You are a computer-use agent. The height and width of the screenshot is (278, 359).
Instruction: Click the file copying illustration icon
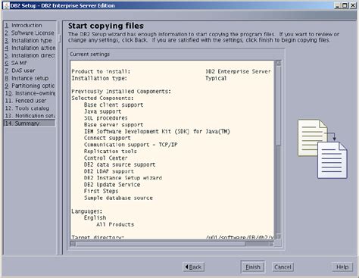click(323, 148)
